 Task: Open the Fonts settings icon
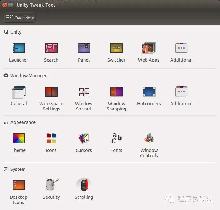pos(117,138)
